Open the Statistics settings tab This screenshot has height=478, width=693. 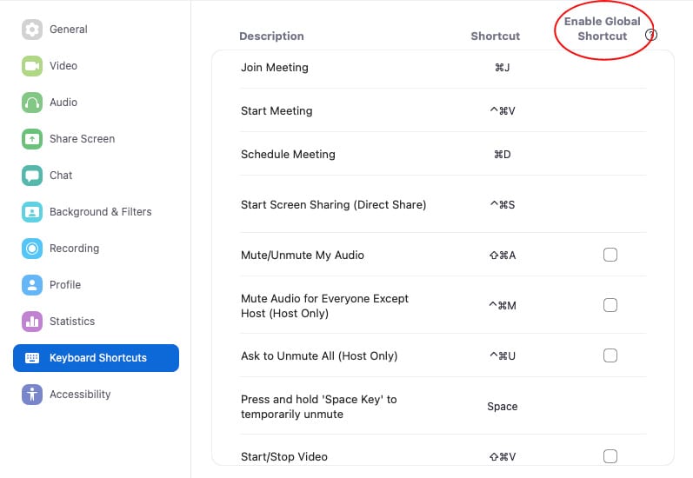pos(72,322)
